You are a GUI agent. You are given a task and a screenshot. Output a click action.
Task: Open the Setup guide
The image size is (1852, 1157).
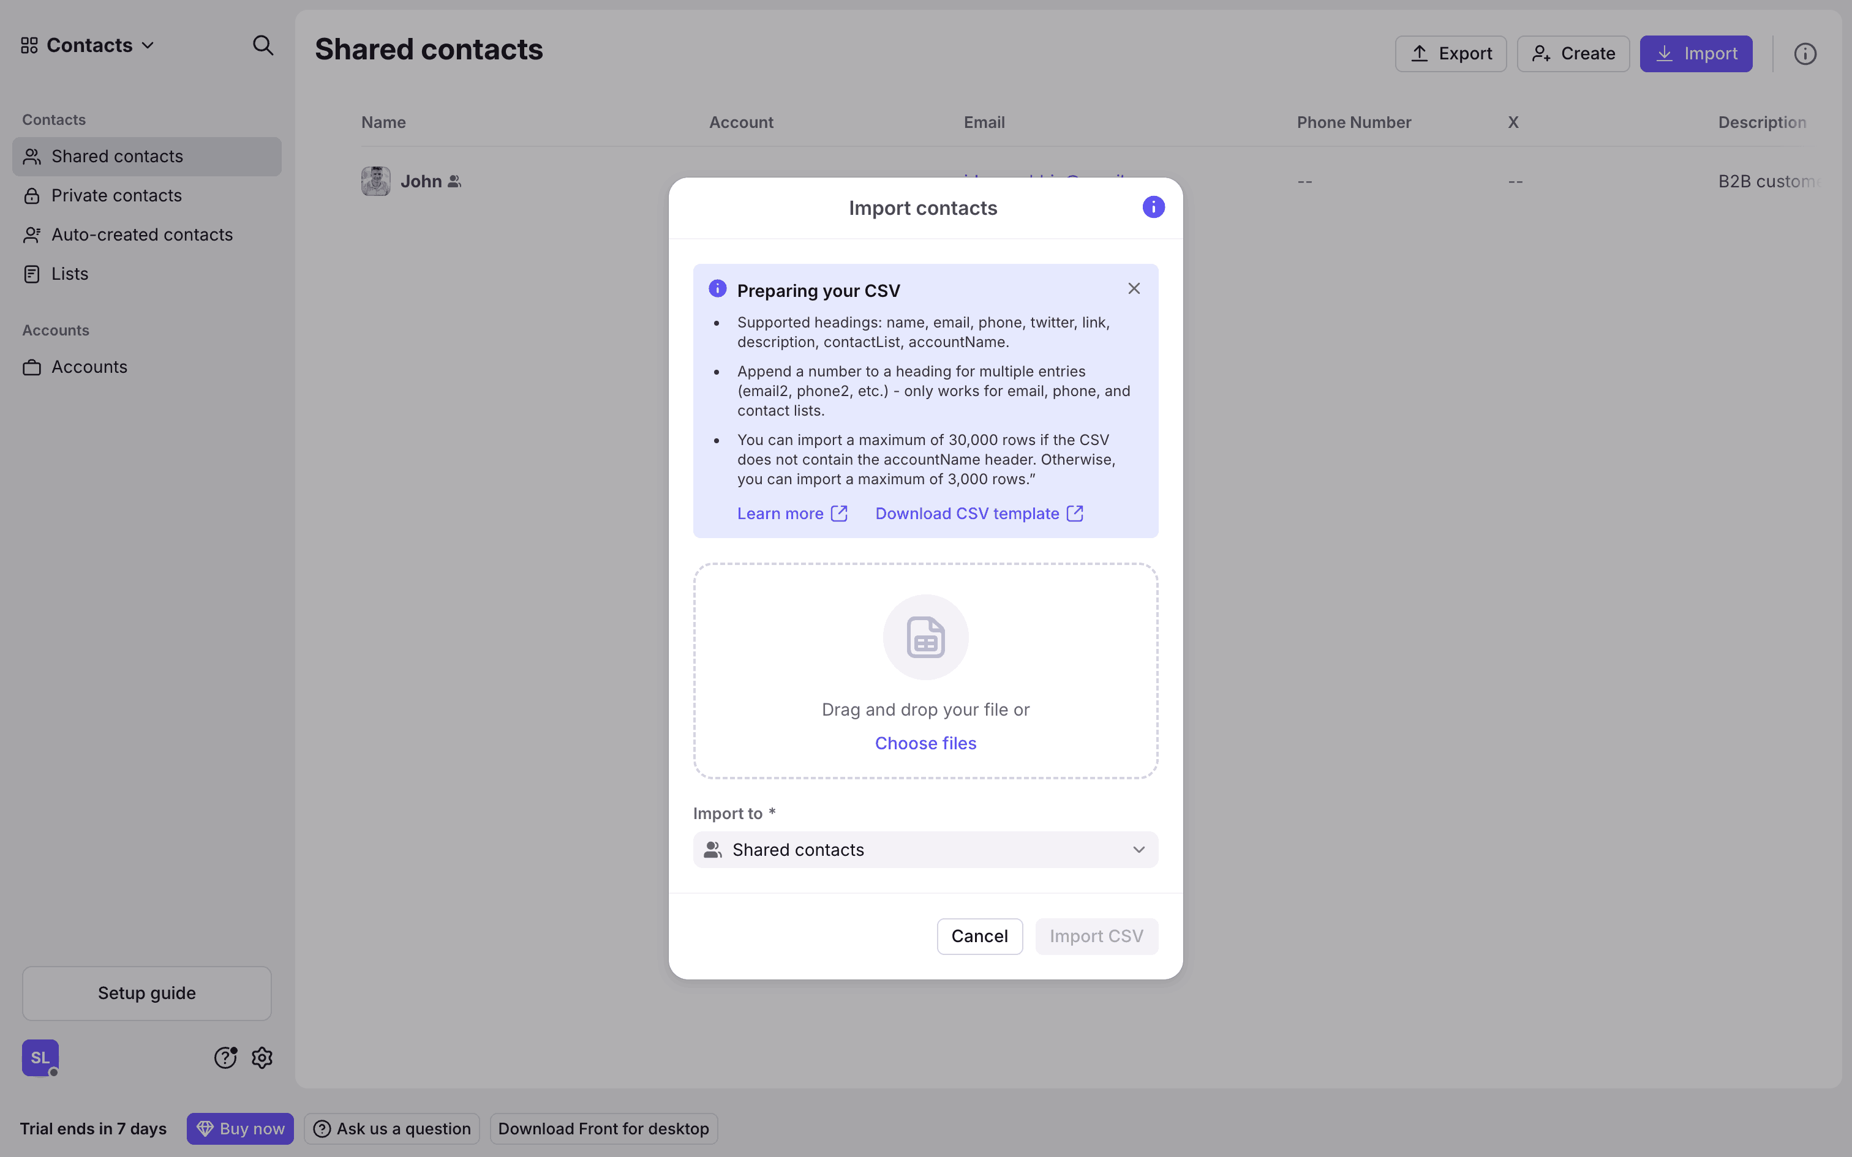pos(146,992)
